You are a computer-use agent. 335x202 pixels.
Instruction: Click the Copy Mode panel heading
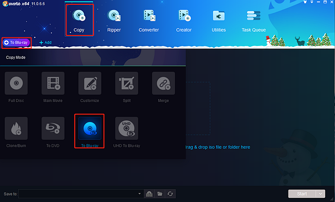coord(16,57)
